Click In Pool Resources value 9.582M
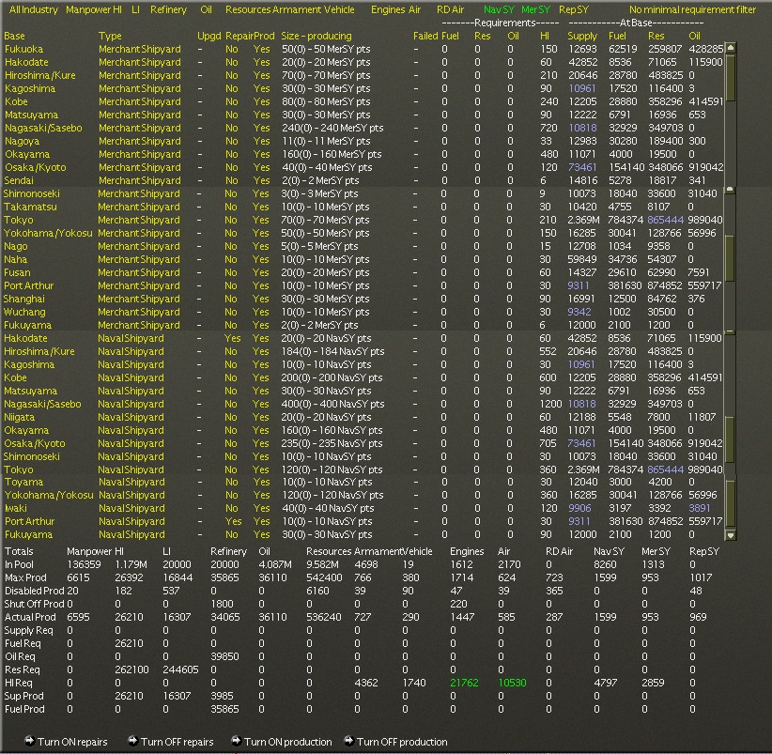 (322, 565)
